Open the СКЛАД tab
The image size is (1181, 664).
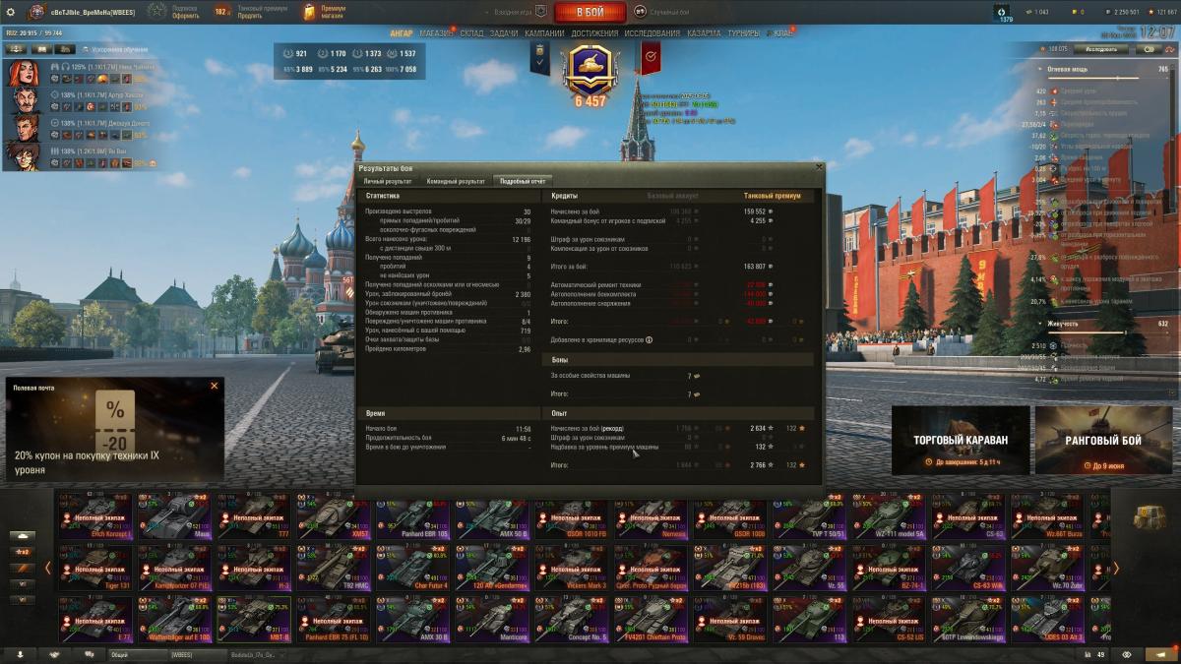(x=471, y=32)
